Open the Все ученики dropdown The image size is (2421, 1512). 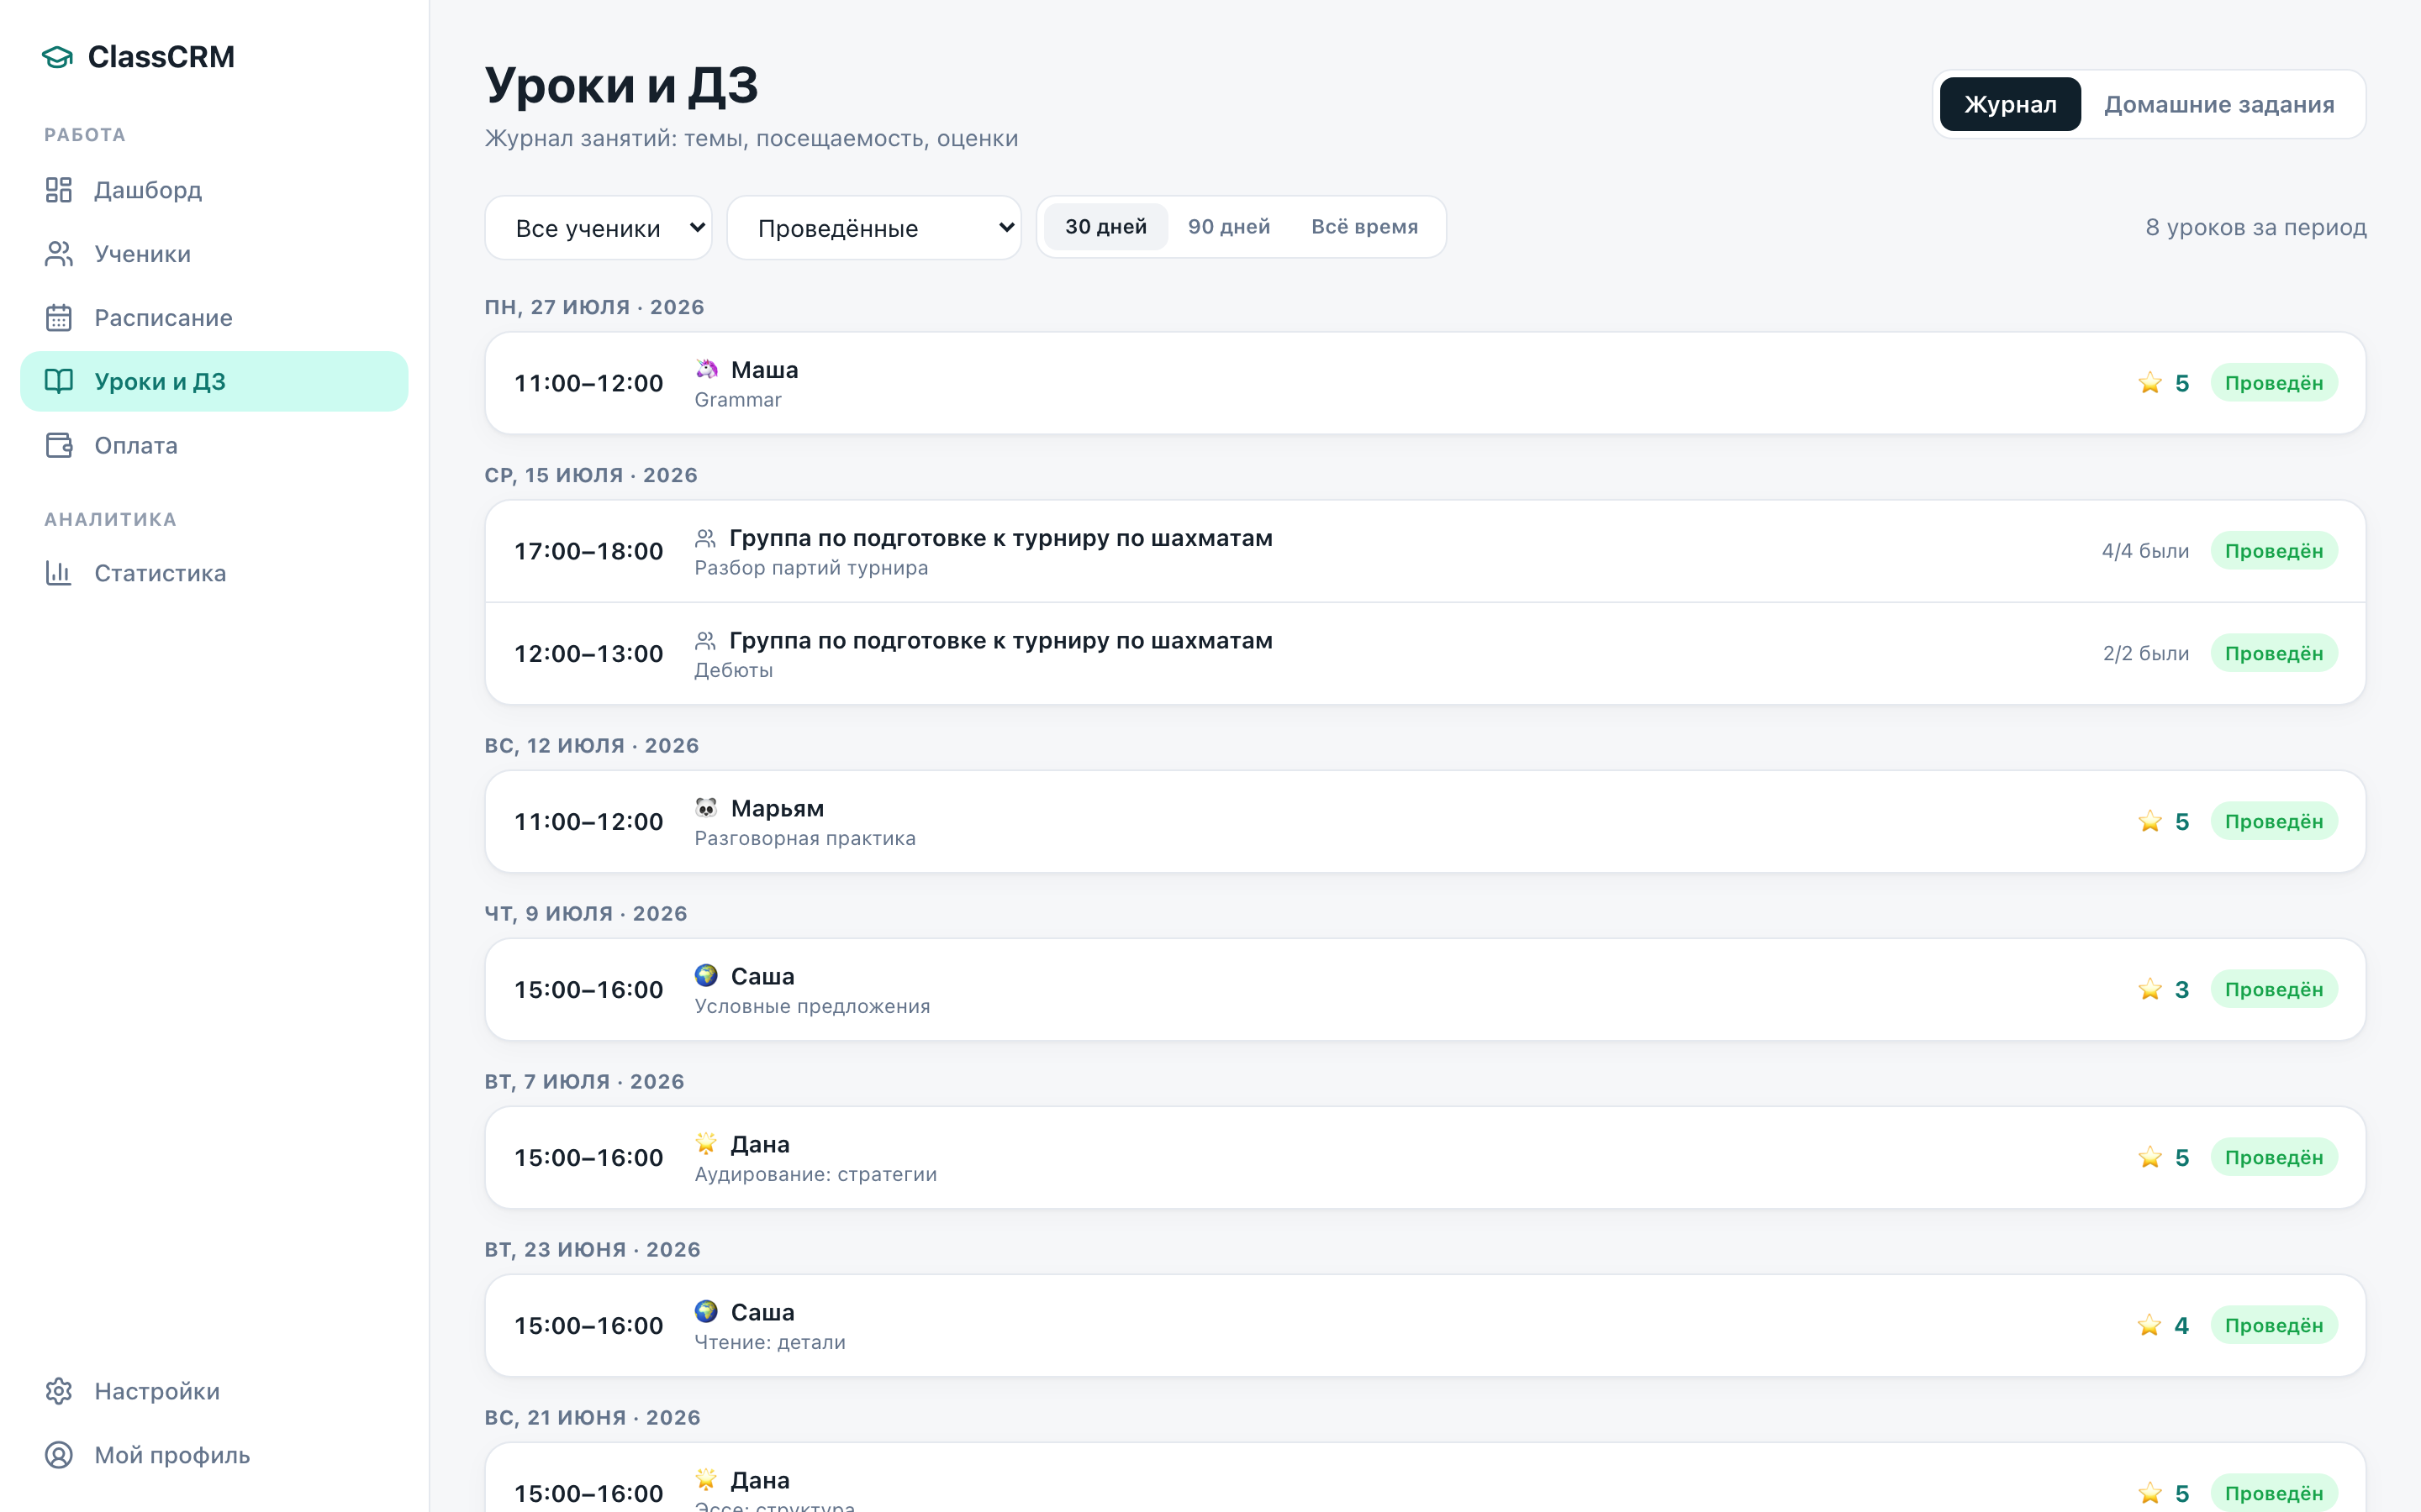tap(599, 228)
